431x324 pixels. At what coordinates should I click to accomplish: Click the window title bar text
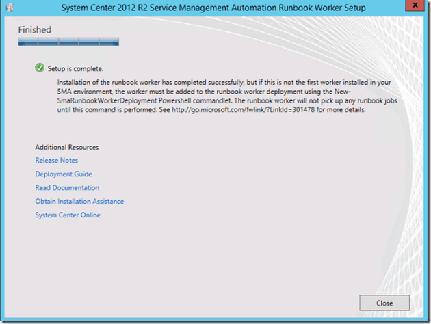click(213, 8)
